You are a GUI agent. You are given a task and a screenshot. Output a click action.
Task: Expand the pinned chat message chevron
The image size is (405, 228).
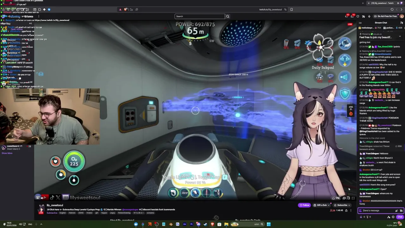point(400,36)
